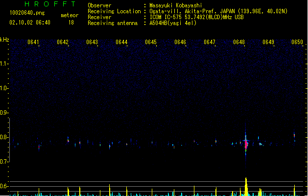Image resolution: width=308 pixels, height=196 pixels.
Task: Click the 0.6 kHz axis label
Action: click(x=4, y=186)
